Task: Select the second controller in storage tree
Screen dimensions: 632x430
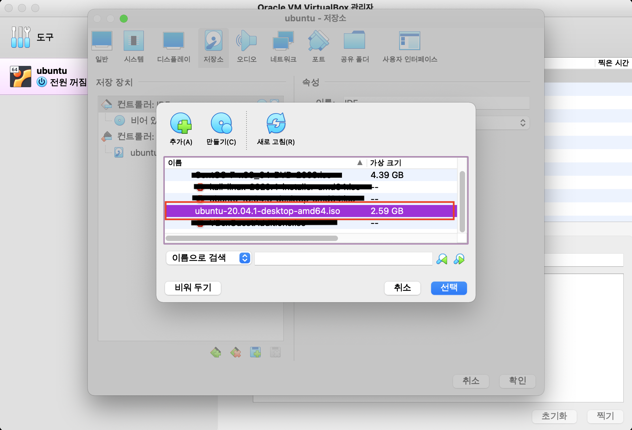Action: pos(128,136)
